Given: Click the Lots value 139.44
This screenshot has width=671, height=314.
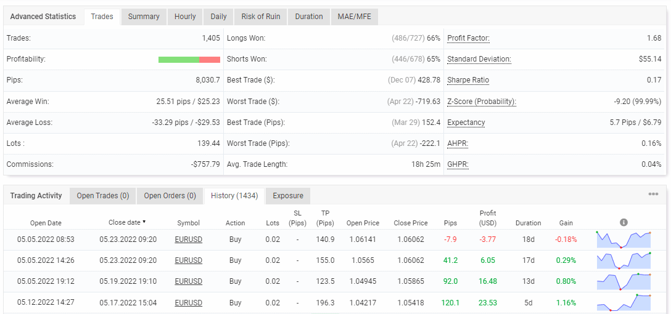Looking at the screenshot, I should tap(208, 143).
